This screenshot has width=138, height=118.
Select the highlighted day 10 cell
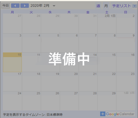pos(13,62)
